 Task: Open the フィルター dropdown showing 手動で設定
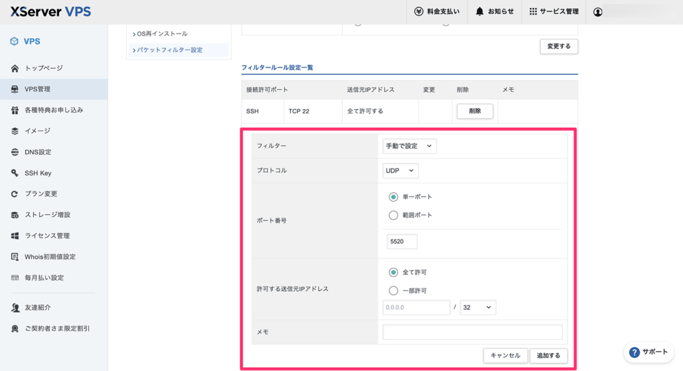point(410,146)
